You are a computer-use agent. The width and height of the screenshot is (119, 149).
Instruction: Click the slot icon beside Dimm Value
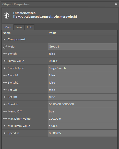[x=5, y=61]
